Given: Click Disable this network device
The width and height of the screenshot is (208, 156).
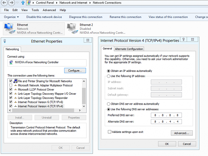Looking at the screenshot, I should pyautogui.click(x=44, y=17).
